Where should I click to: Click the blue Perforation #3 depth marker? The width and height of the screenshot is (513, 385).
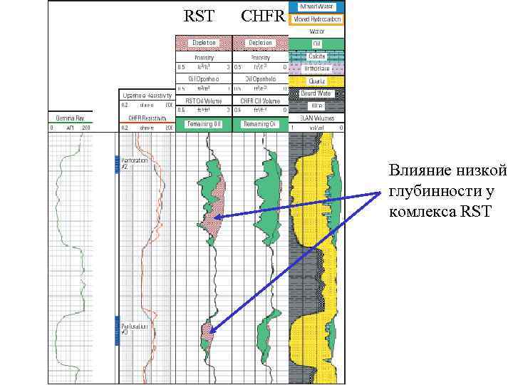pos(117,331)
